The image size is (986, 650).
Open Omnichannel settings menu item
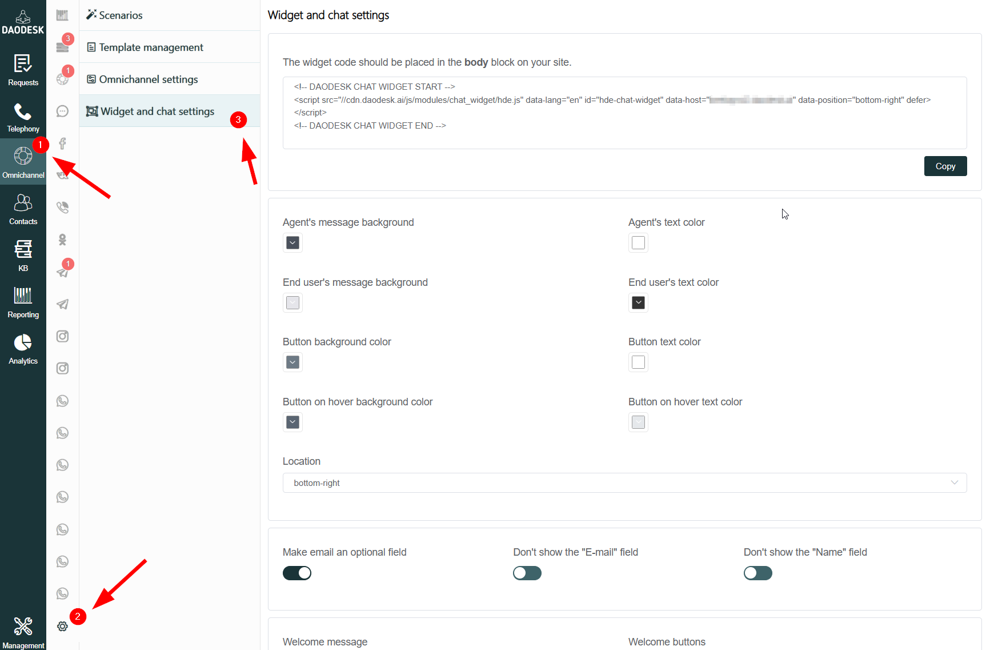click(170, 79)
